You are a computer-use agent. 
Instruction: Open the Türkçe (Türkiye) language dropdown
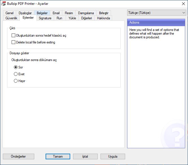click(157, 13)
